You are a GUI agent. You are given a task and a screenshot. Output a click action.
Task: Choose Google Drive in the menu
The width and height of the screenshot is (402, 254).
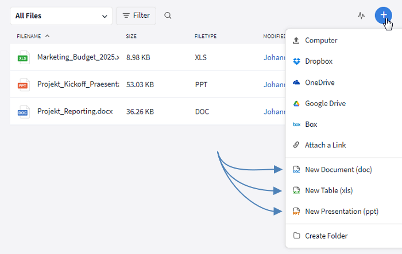[325, 103]
